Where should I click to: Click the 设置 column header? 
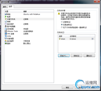(x=13, y=11)
